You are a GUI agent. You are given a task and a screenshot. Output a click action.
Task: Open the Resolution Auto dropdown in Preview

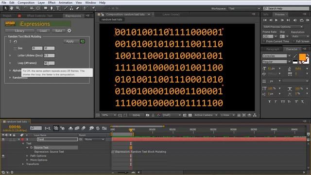[x=300, y=36]
